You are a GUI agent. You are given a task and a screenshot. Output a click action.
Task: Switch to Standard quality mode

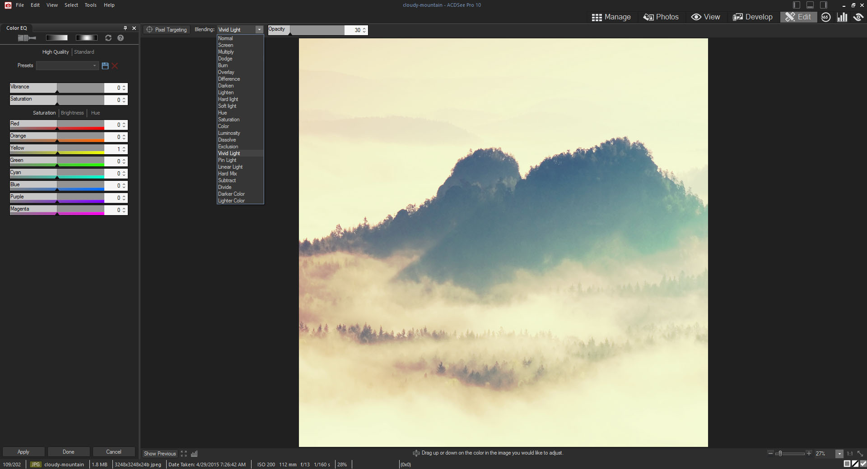pos(84,52)
